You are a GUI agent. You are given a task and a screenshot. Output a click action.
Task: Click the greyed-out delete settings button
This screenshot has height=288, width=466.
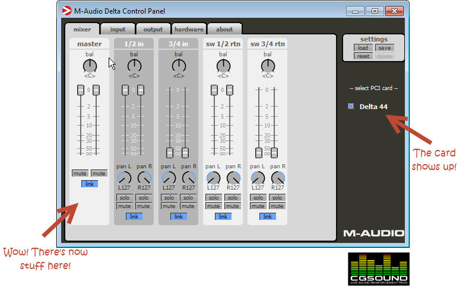point(385,56)
